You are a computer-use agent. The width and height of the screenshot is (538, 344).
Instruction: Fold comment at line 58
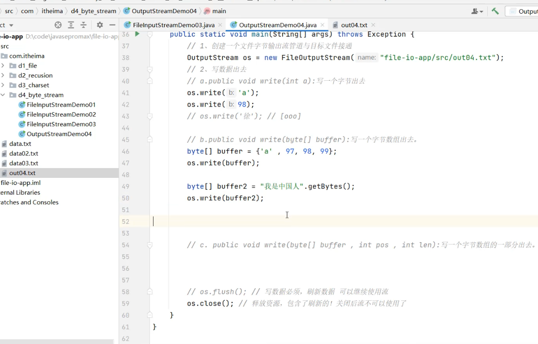pos(150,291)
